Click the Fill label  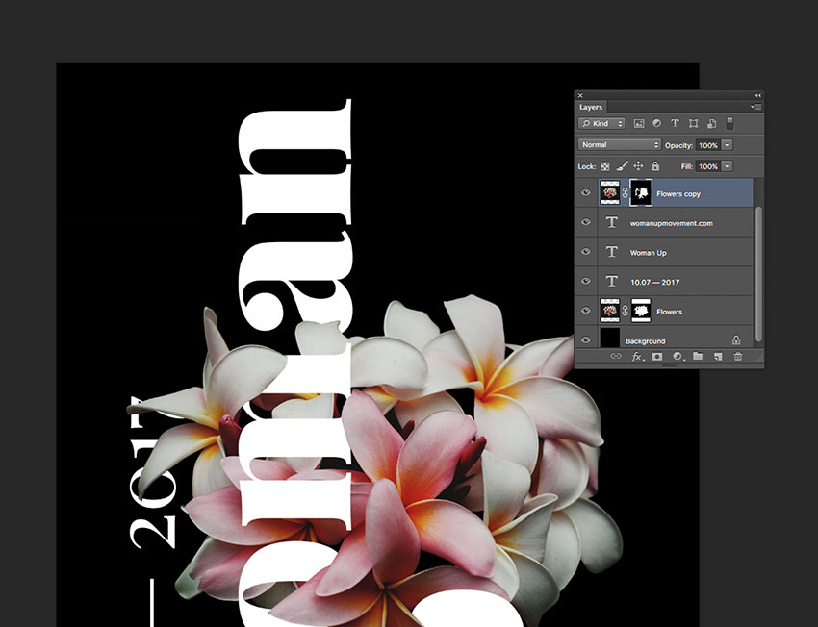687,166
